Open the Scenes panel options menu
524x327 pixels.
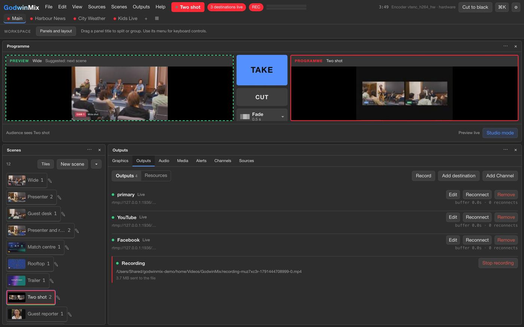89,150
